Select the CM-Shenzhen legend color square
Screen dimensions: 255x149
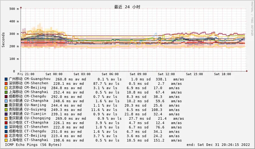click(6, 84)
